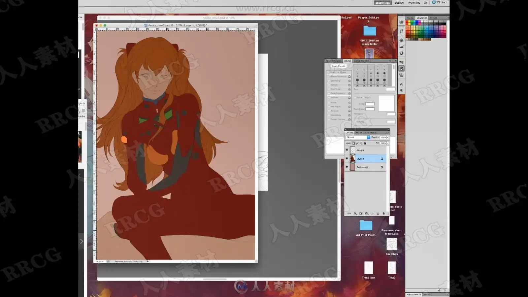Add a layer style with the fx icon
Viewport: 528px width, 297px height.
(x=355, y=214)
